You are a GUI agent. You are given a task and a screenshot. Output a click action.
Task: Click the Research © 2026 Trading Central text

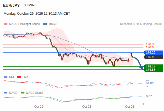pyautogui.click(x=141, y=24)
